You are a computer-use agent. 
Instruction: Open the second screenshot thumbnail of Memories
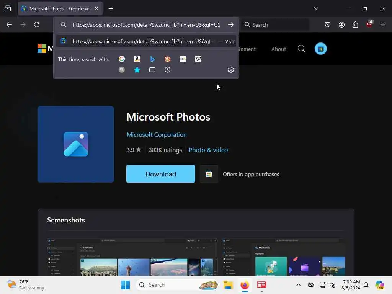283,257
